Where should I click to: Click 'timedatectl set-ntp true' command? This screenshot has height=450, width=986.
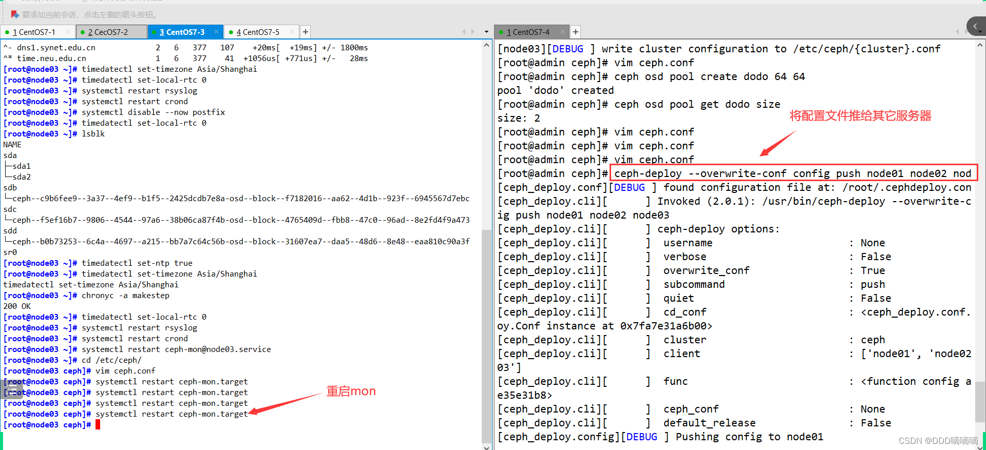[x=137, y=263]
